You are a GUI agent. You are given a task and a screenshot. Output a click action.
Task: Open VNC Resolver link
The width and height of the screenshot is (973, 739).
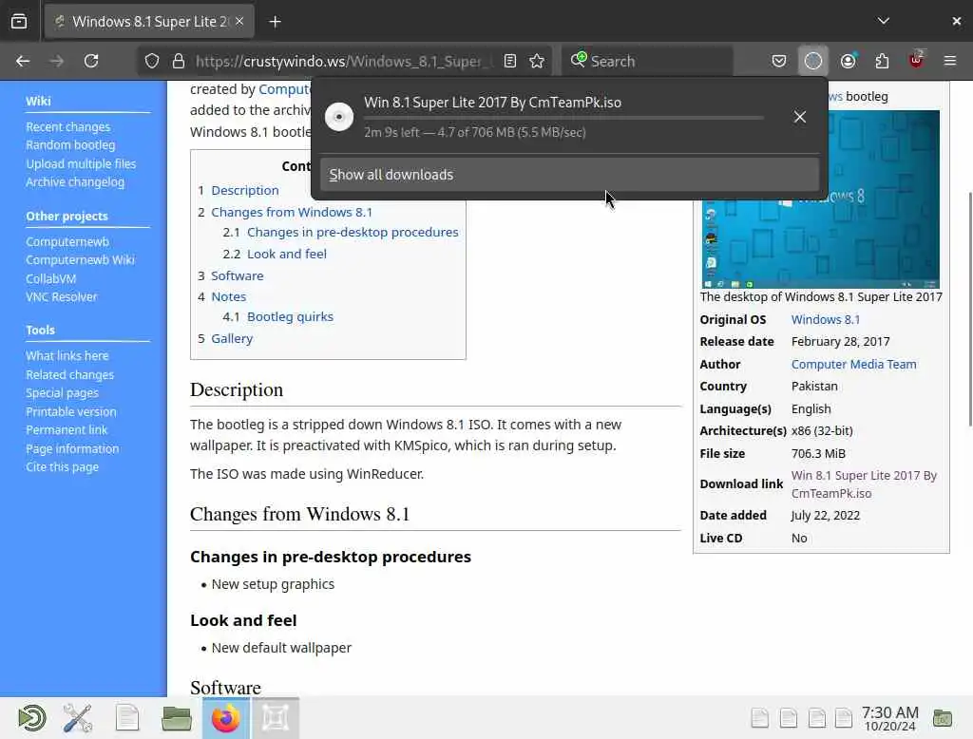[62, 296]
